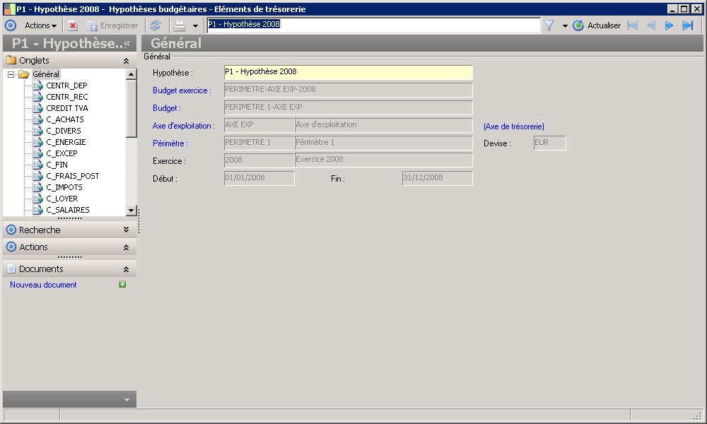
Task: Click the tree scrollbar down arrow
Action: [132, 210]
